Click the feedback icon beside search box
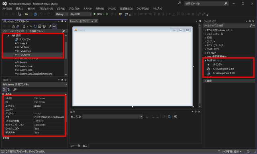The image size is (257, 154). point(179,2)
